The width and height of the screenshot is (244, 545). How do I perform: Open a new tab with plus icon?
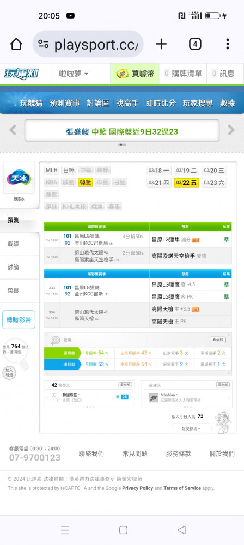[161, 44]
